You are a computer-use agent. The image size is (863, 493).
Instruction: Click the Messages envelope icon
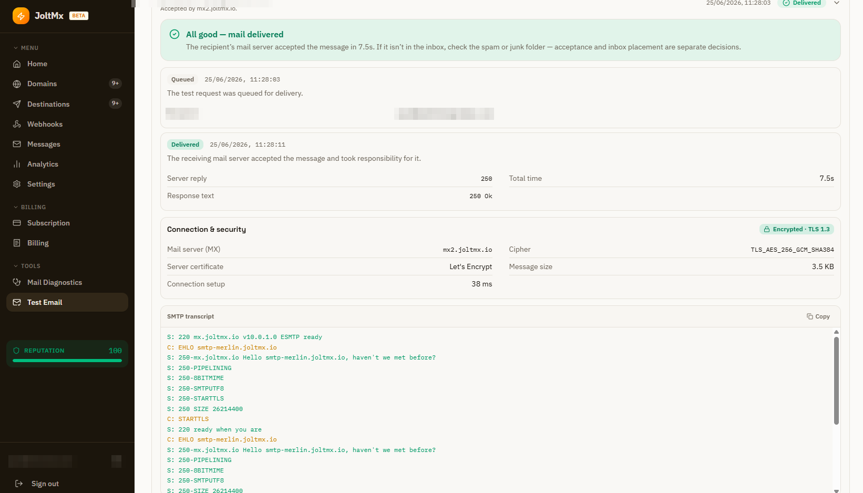click(17, 144)
